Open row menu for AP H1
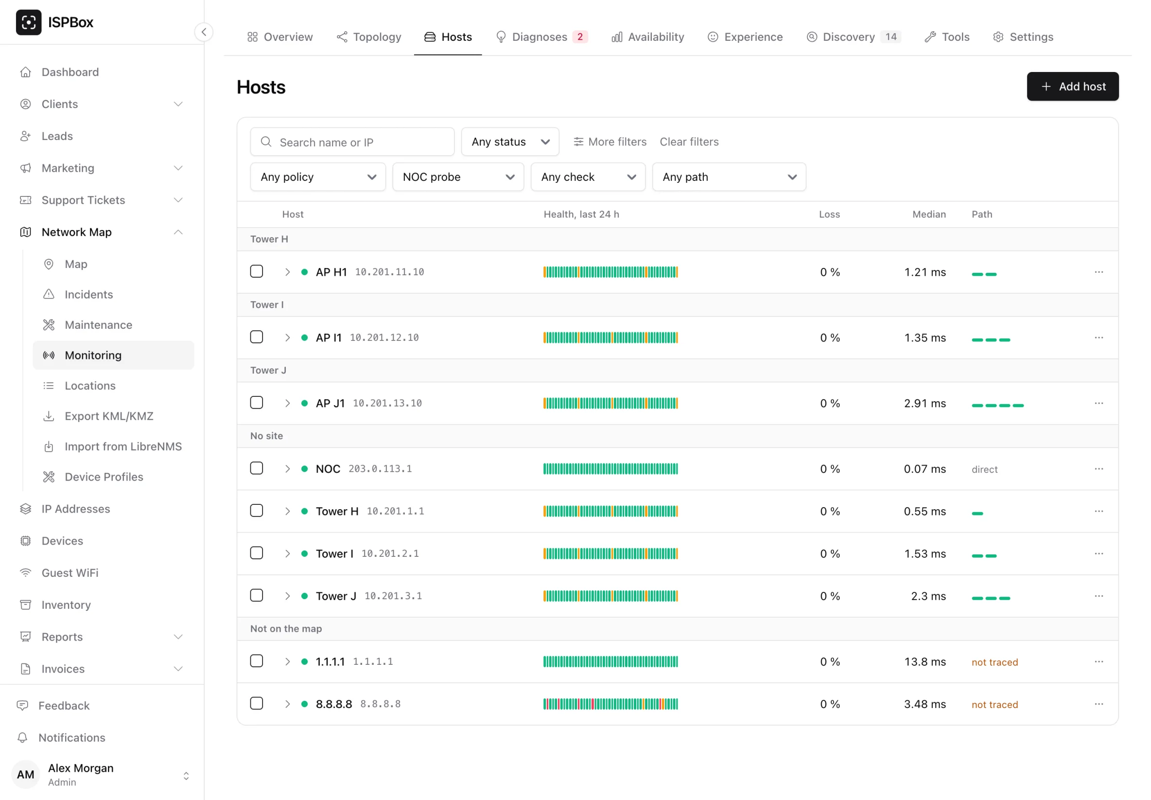 1099,272
